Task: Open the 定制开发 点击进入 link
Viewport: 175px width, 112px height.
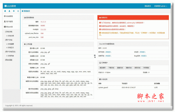Action: point(108,56)
